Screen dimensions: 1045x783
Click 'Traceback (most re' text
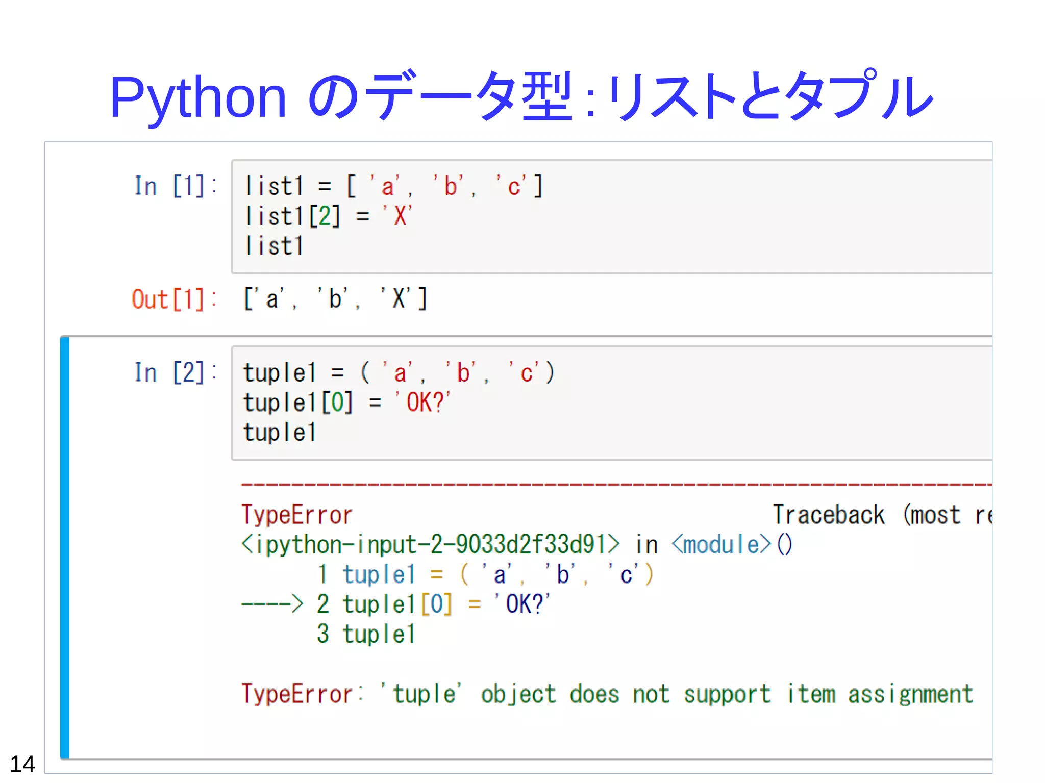click(x=882, y=515)
